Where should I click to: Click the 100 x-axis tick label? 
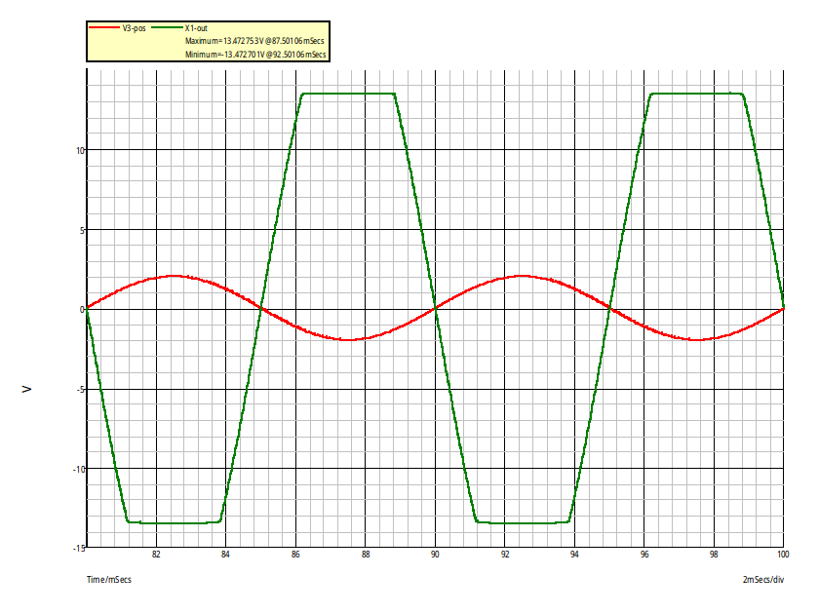tap(783, 555)
